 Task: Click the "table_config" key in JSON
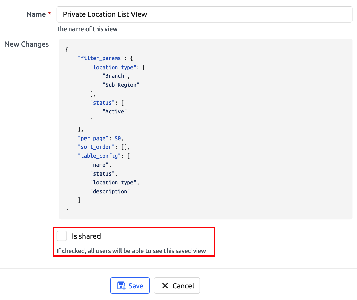pyautogui.click(x=98, y=156)
